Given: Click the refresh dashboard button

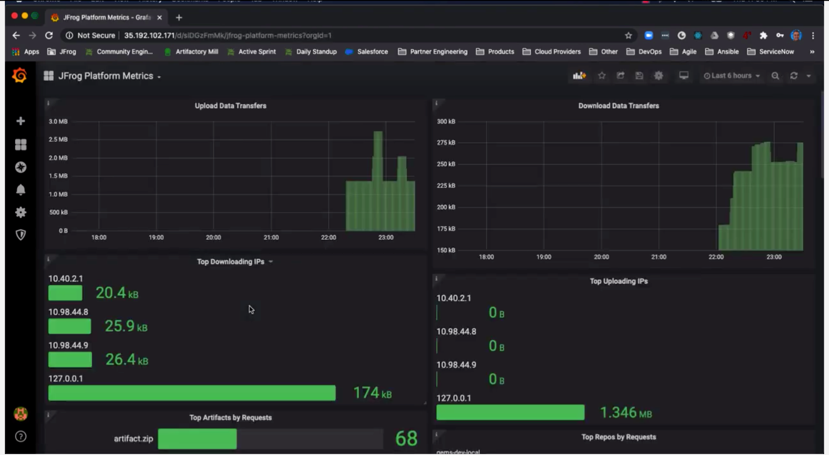Looking at the screenshot, I should click(794, 76).
